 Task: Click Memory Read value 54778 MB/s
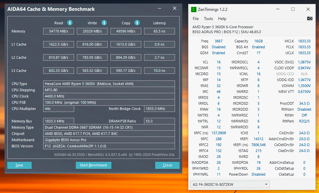(59, 31)
